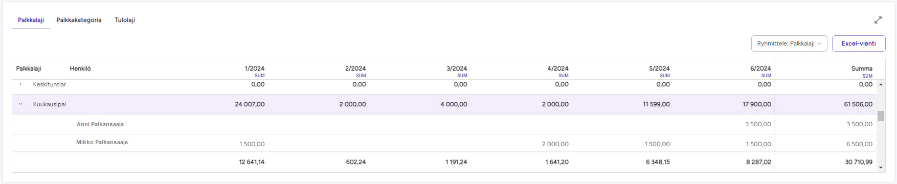Export the table via Excel-vienti
Image resolution: width=897 pixels, height=184 pixels.
pos(859,43)
